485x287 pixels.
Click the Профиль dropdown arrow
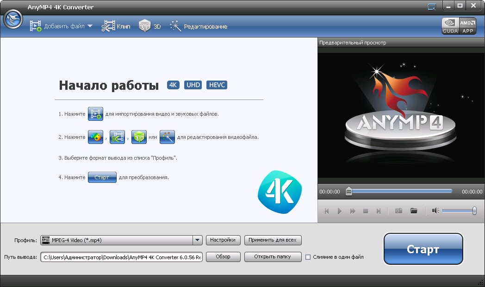[x=198, y=240]
